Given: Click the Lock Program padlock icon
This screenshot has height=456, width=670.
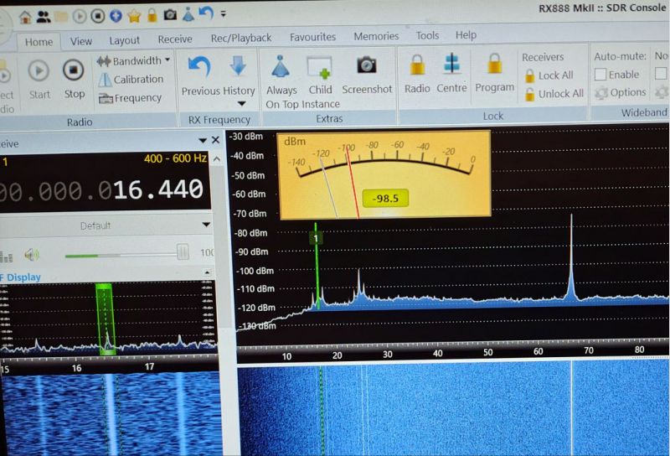Looking at the screenshot, I should pyautogui.click(x=494, y=65).
